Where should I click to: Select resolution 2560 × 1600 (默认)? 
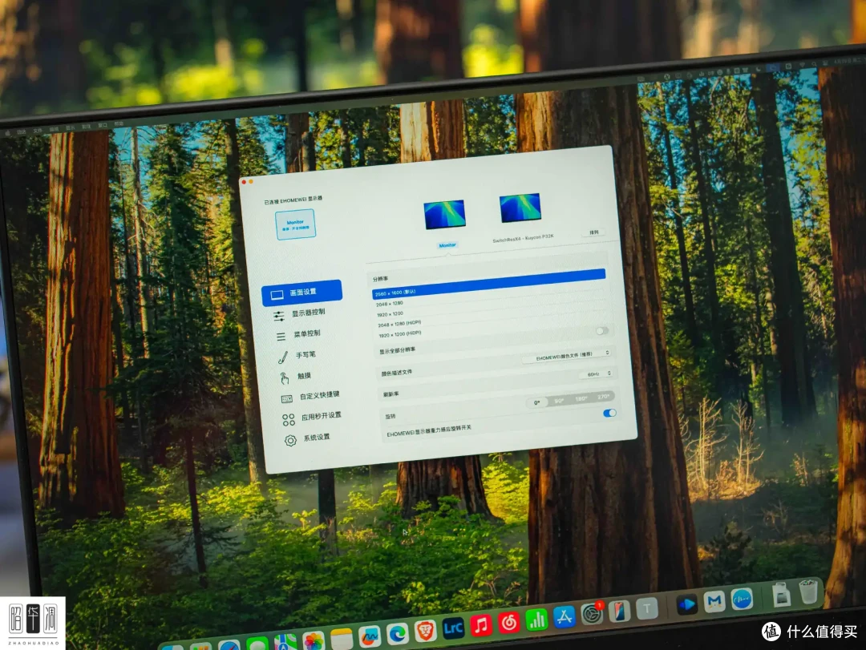[x=489, y=284]
